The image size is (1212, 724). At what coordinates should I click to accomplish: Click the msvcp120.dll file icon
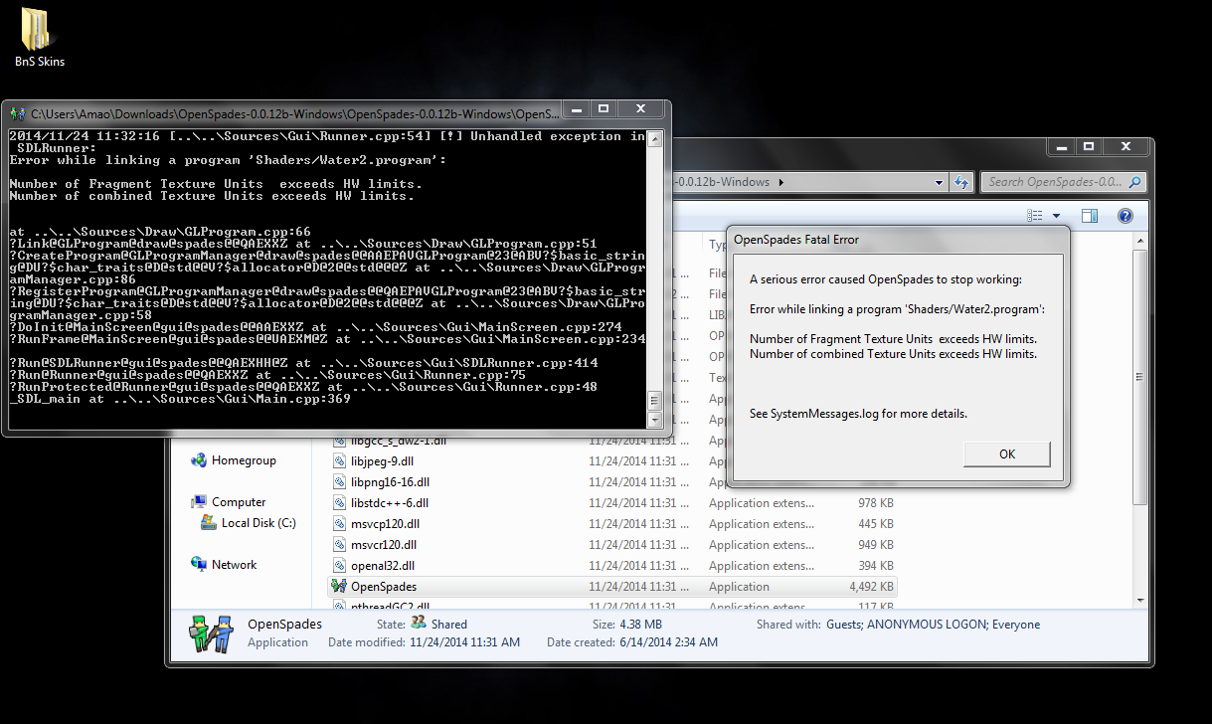click(x=340, y=524)
